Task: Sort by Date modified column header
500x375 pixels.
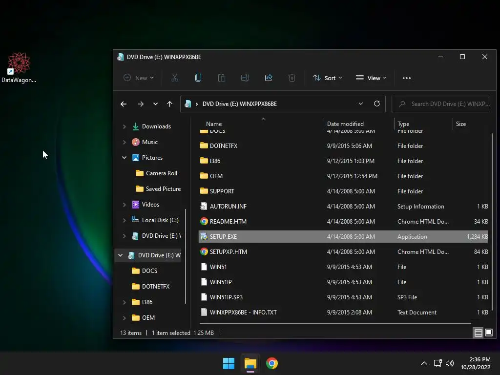Action: click(x=359, y=124)
